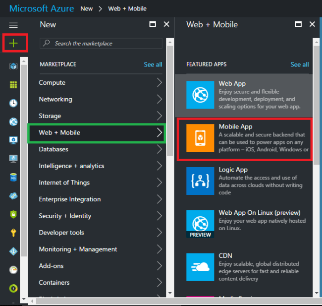Open the SQL databases icon in the sidebar
322x306 pixels.
13,177
